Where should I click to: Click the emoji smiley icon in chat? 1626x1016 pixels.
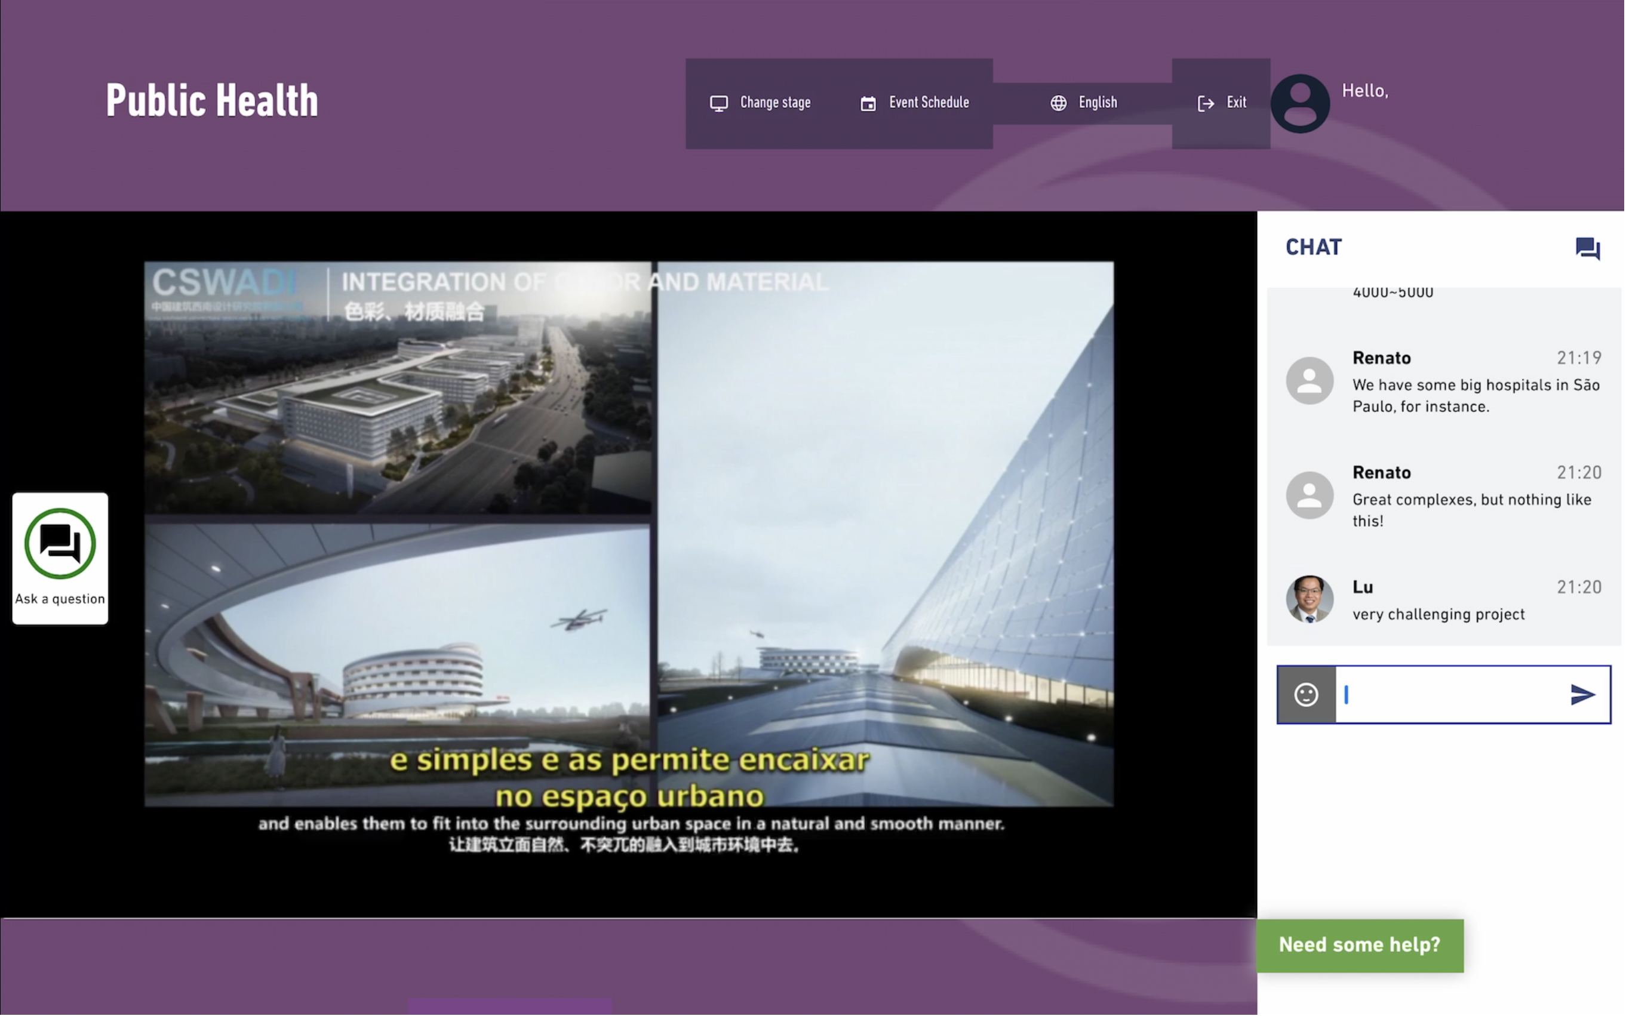coord(1305,694)
